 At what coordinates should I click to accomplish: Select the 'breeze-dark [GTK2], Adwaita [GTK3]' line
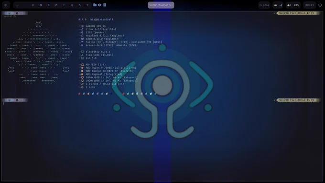tap(111, 45)
